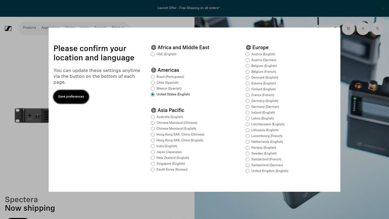Select Norway (English) option
Image resolution: width=389 pixels, height=219 pixels.
tap(248, 148)
